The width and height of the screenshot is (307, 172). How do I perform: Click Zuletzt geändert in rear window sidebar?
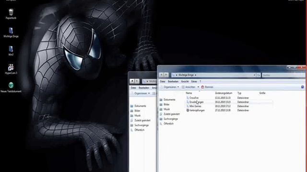(141, 120)
